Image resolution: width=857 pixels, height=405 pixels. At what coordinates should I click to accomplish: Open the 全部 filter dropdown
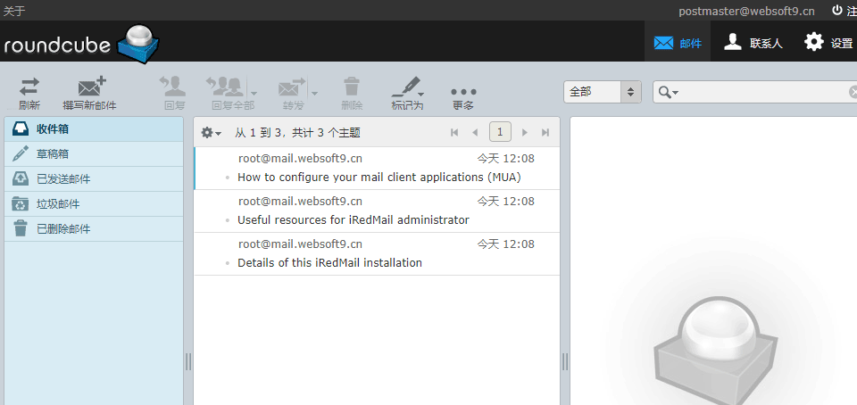coord(603,92)
